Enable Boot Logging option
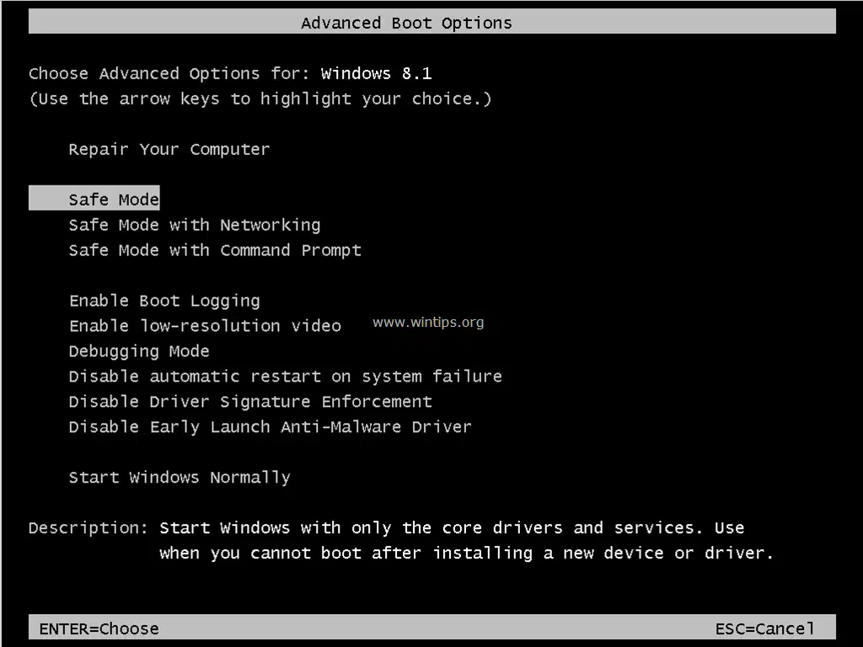The width and height of the screenshot is (863, 647). click(x=164, y=301)
